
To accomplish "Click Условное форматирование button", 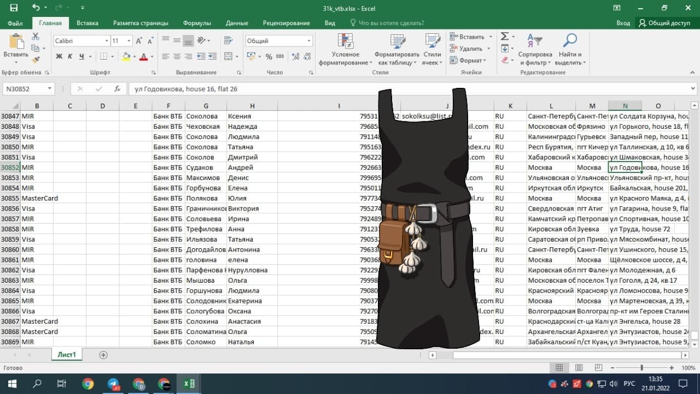I will click(x=346, y=49).
